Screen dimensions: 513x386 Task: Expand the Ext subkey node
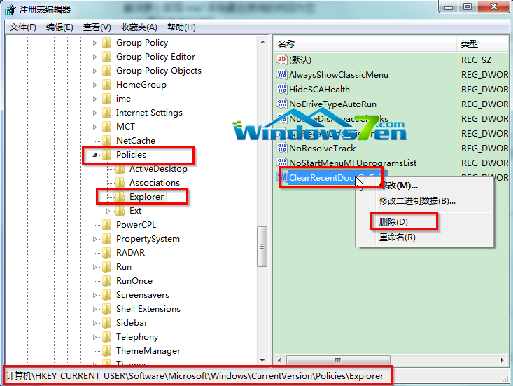click(x=108, y=211)
